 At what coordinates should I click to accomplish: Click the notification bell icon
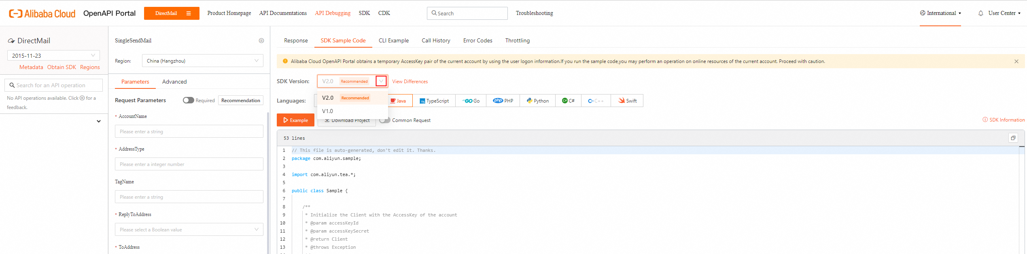tap(980, 13)
